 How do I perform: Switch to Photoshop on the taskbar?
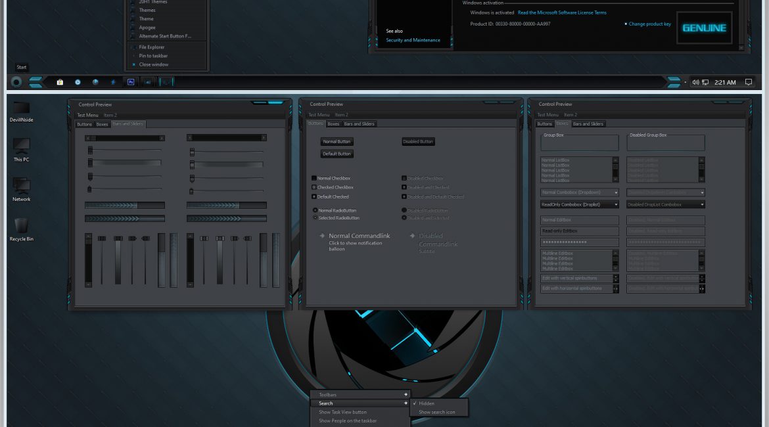point(130,82)
